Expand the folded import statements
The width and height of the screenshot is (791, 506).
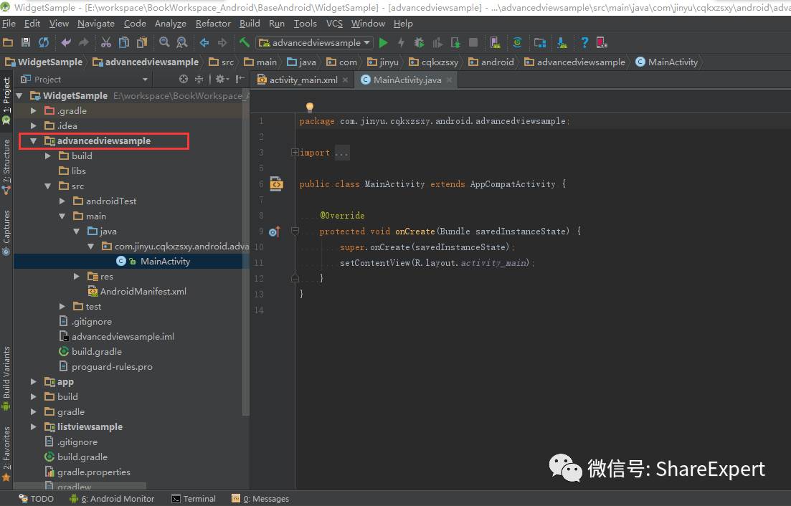point(295,152)
